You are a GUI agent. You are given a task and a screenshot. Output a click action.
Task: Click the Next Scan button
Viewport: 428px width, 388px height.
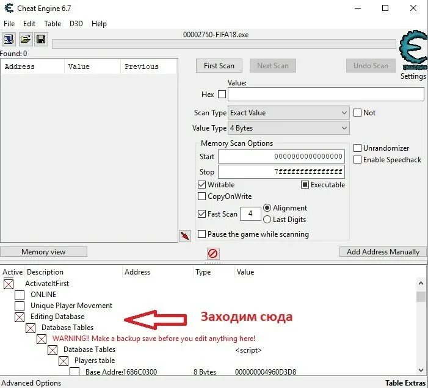pos(273,66)
